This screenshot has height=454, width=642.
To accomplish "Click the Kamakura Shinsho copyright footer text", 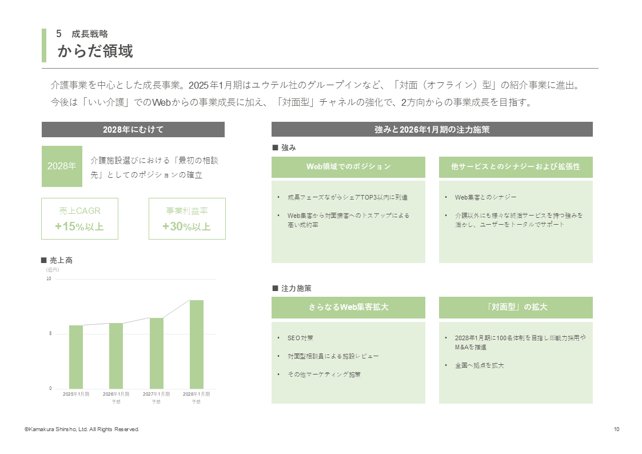I will 82,429.
